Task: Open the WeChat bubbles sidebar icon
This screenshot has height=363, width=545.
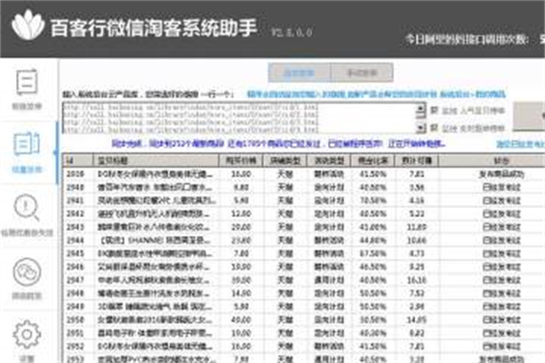Action: tap(26, 271)
